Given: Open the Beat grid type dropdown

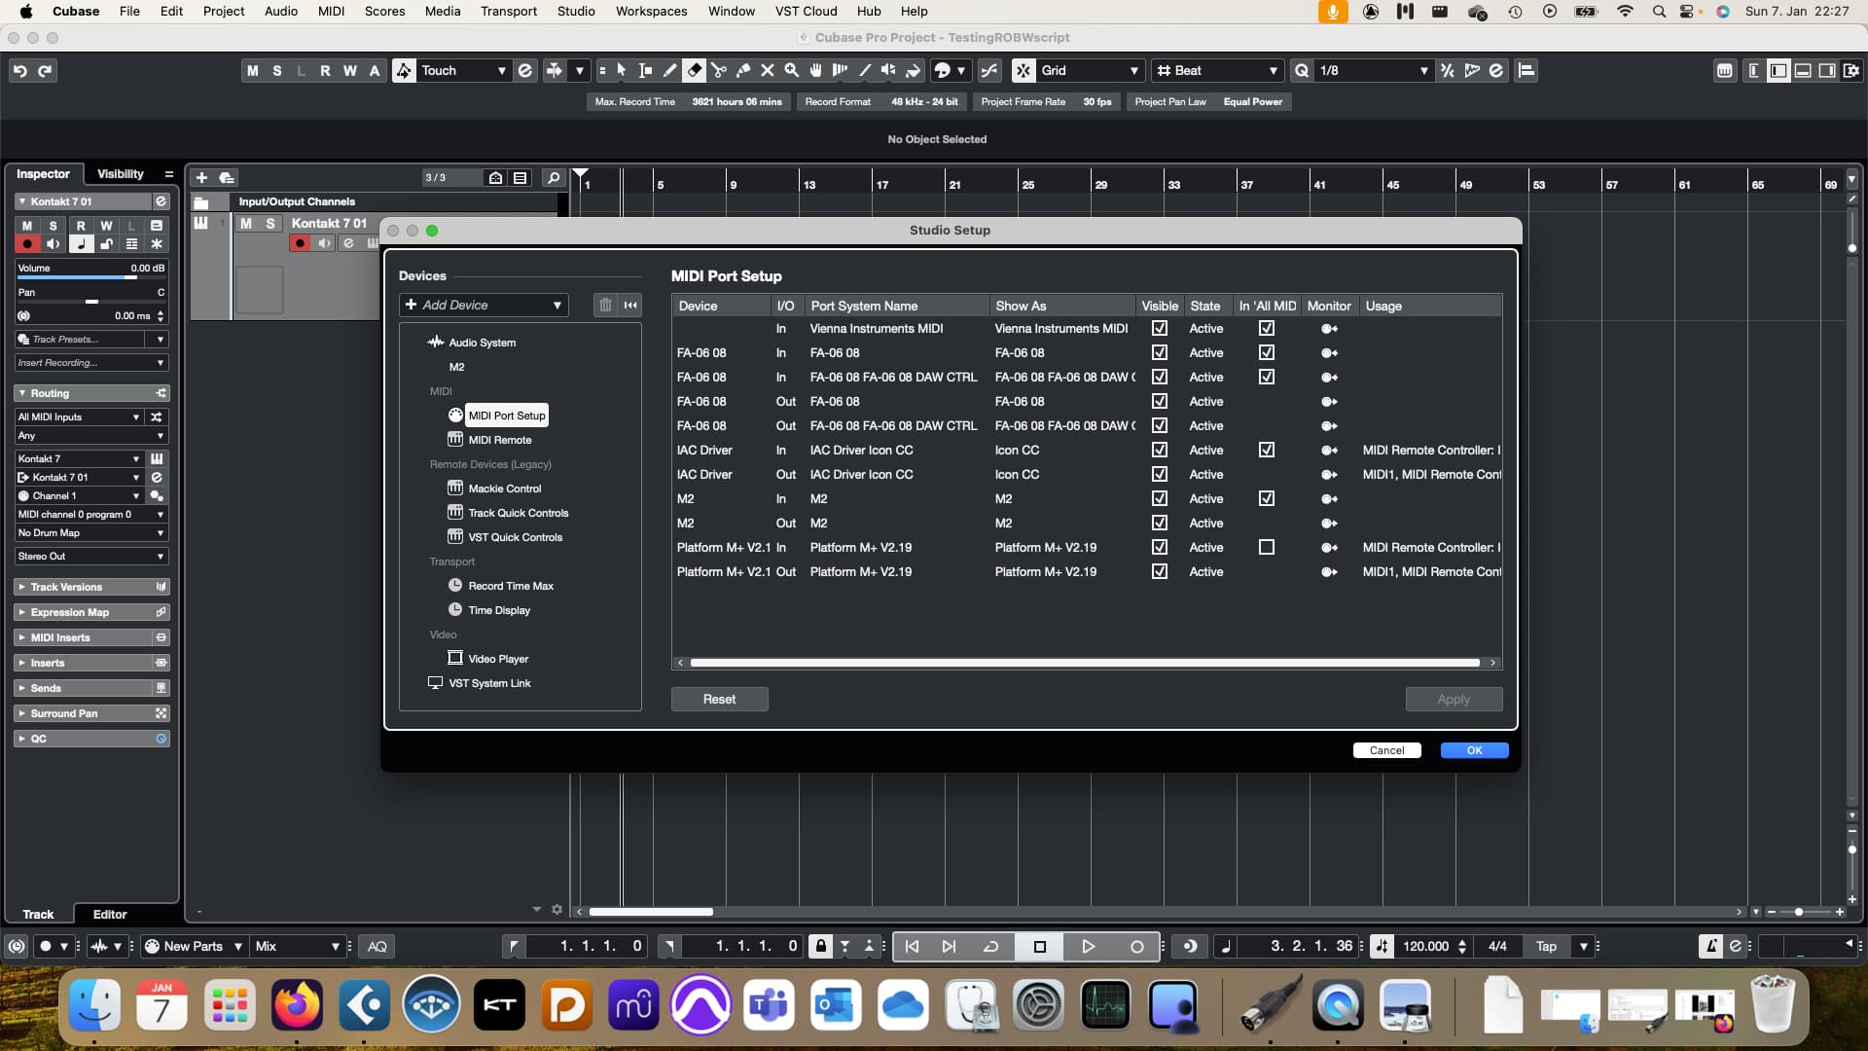Looking at the screenshot, I should [1217, 70].
